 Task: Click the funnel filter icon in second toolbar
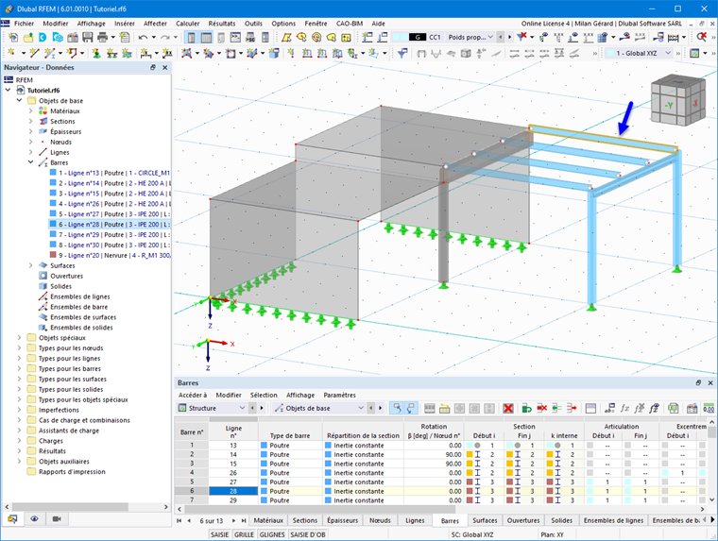pos(402,53)
